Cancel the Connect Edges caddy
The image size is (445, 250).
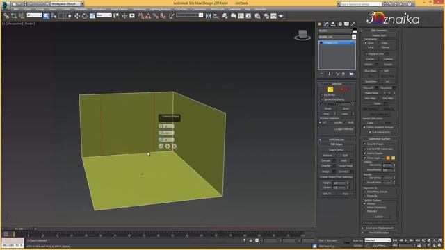click(175, 147)
